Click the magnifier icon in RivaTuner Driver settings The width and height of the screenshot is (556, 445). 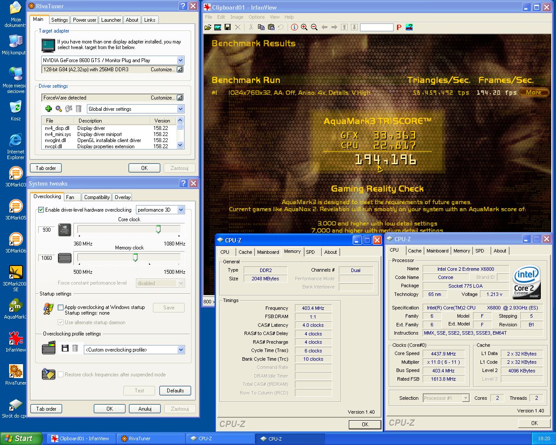[58, 109]
